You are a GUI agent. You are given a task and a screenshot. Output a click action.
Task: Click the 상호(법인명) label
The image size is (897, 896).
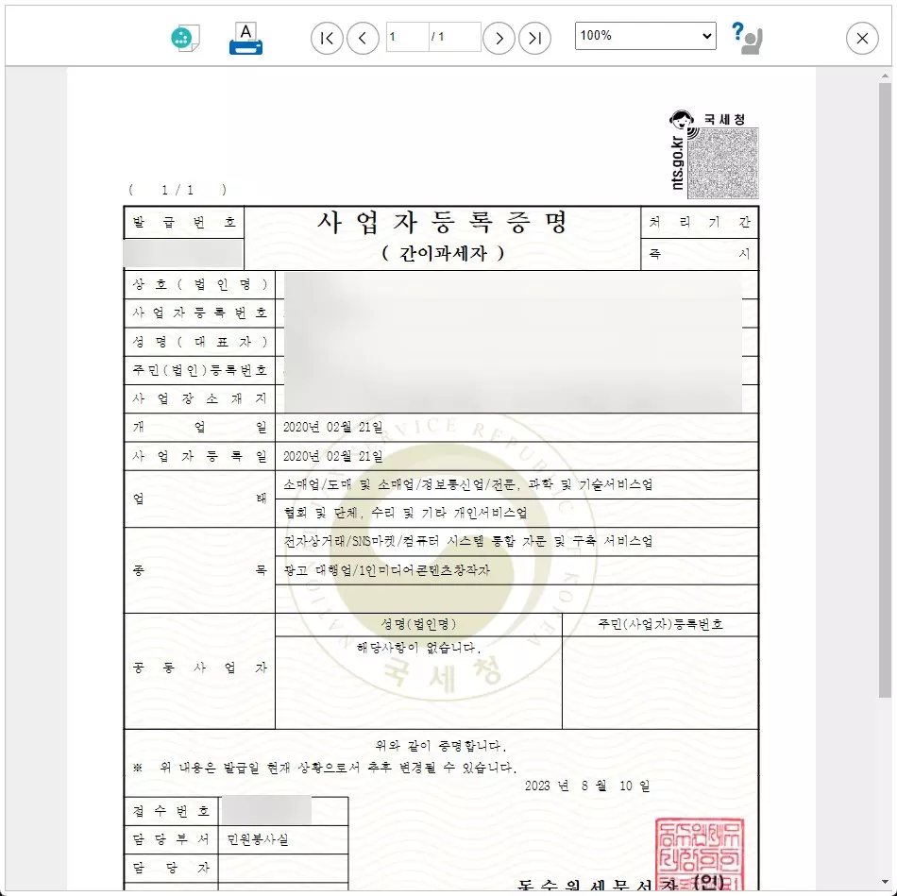pos(199,284)
